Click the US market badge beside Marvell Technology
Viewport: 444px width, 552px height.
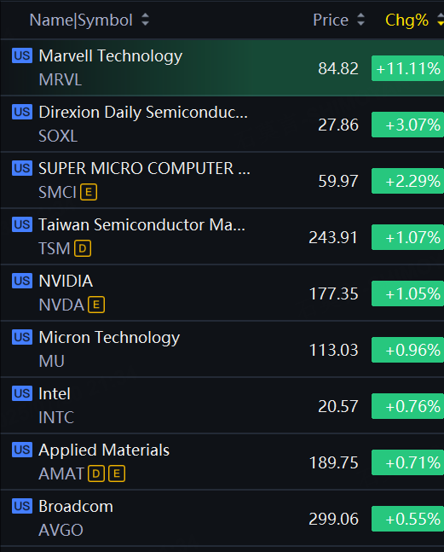(22, 55)
